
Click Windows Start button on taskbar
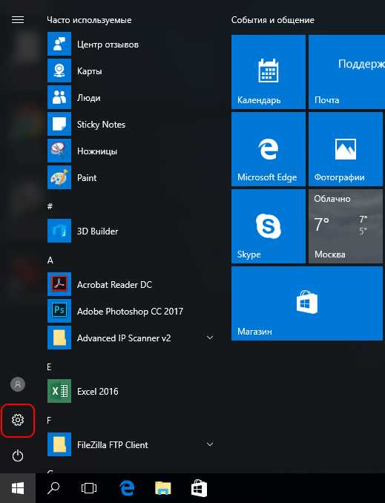click(x=18, y=488)
